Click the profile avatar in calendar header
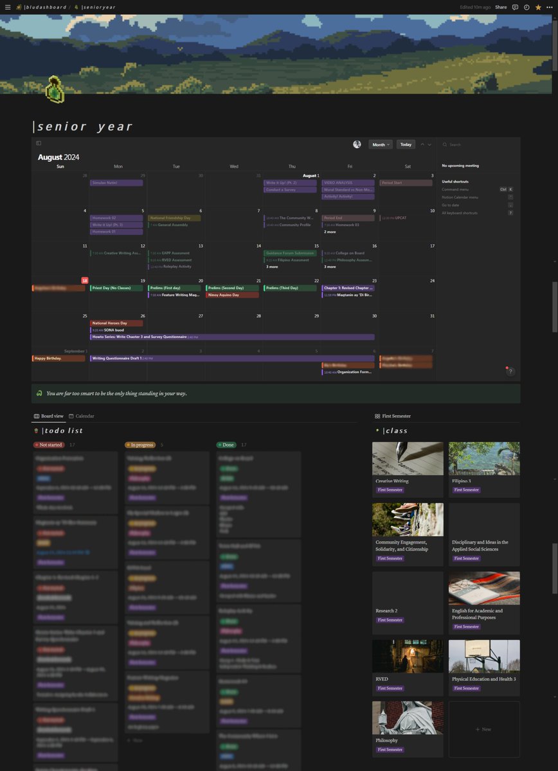 (357, 145)
